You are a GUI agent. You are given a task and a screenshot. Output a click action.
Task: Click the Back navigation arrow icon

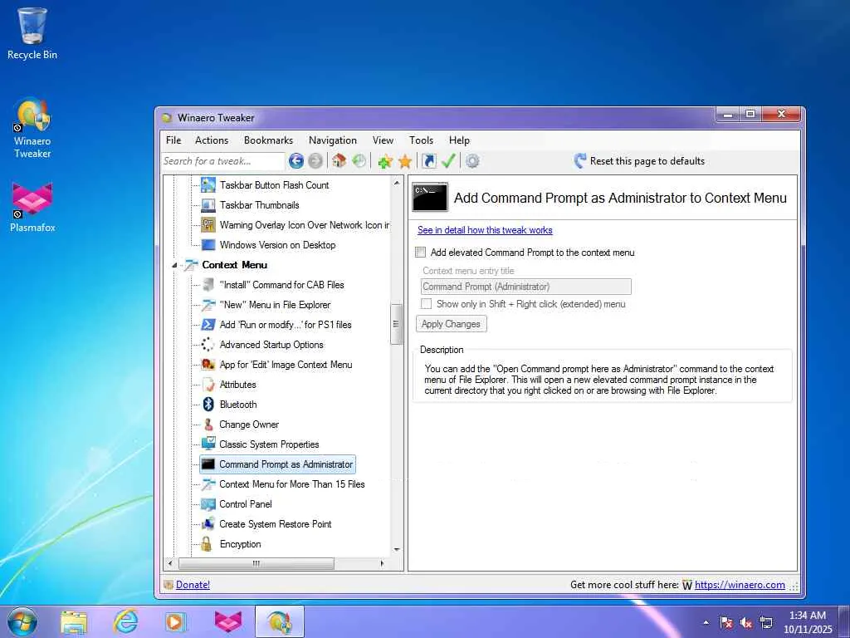(x=296, y=161)
